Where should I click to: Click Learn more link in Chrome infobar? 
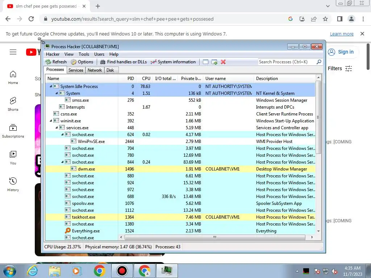342,34
